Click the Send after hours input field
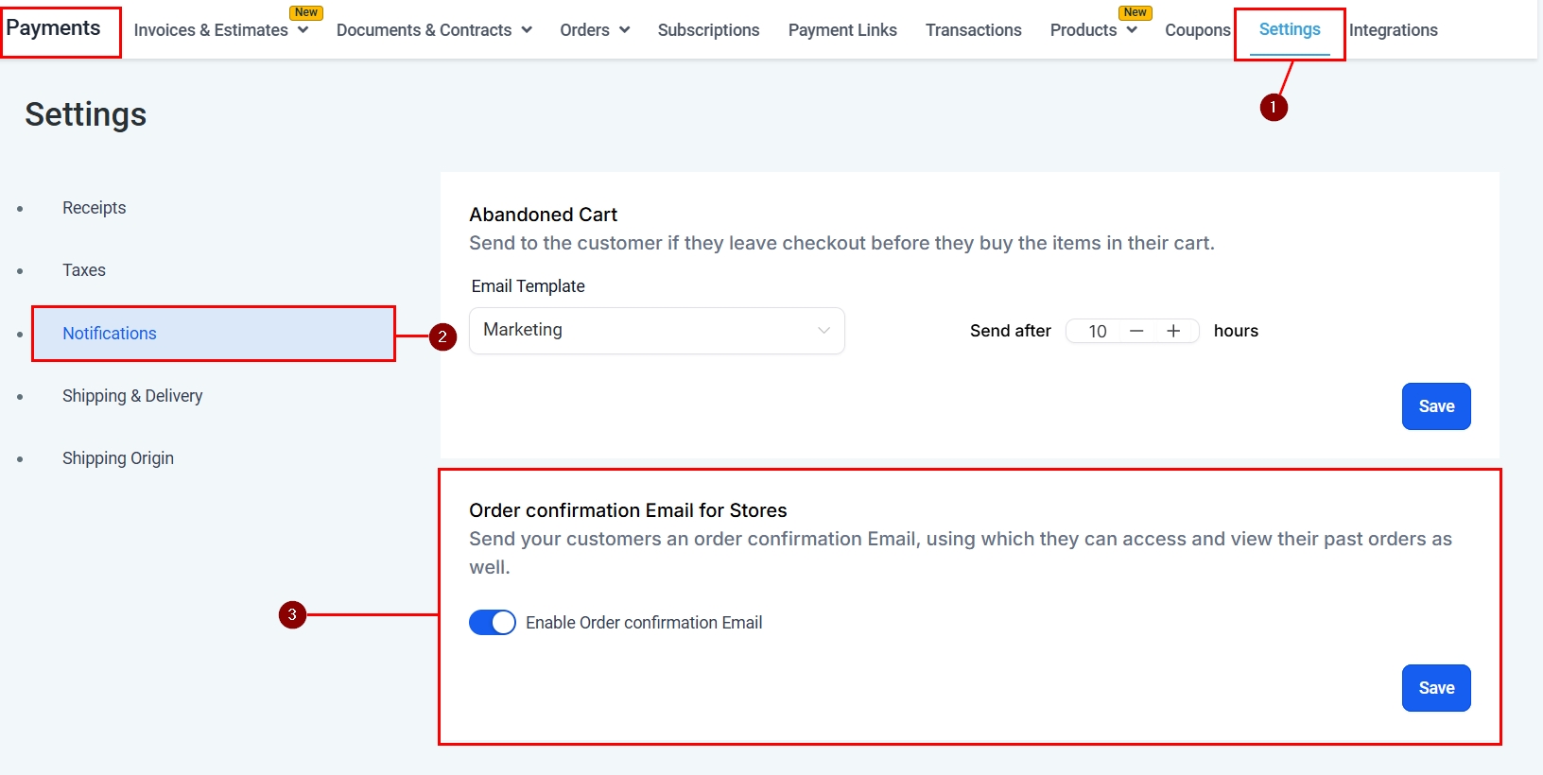This screenshot has width=1543, height=775. point(1096,331)
